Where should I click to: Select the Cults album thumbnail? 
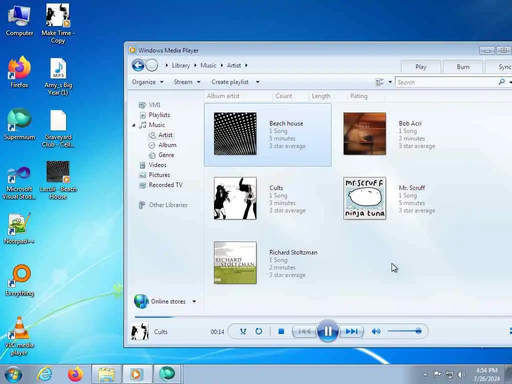(235, 198)
